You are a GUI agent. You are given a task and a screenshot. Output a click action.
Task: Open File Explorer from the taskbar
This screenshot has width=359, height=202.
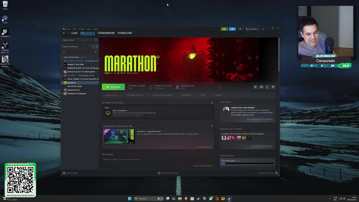(179, 199)
